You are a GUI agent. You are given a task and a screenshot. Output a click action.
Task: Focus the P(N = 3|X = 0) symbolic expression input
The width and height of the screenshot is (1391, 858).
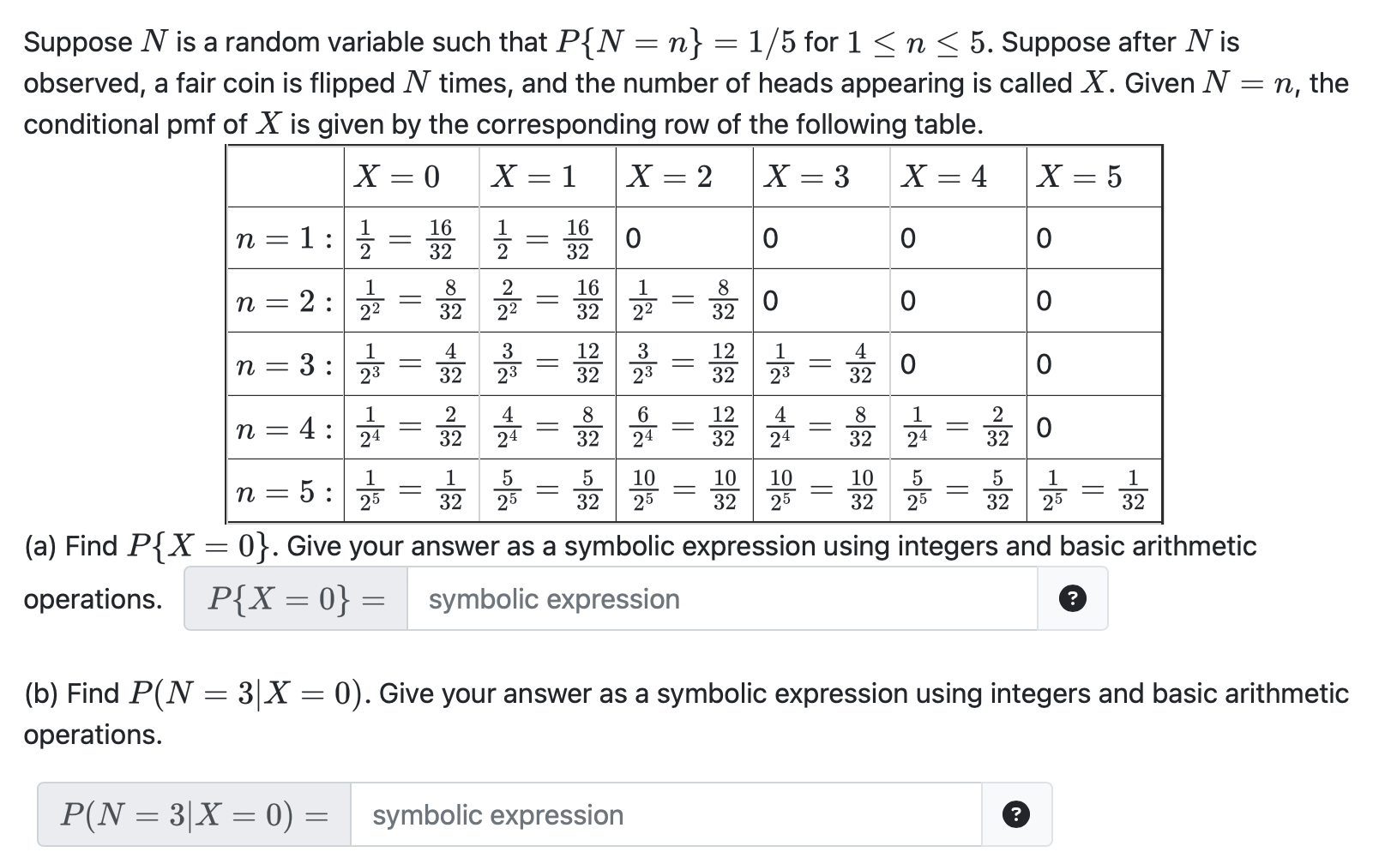665,814
